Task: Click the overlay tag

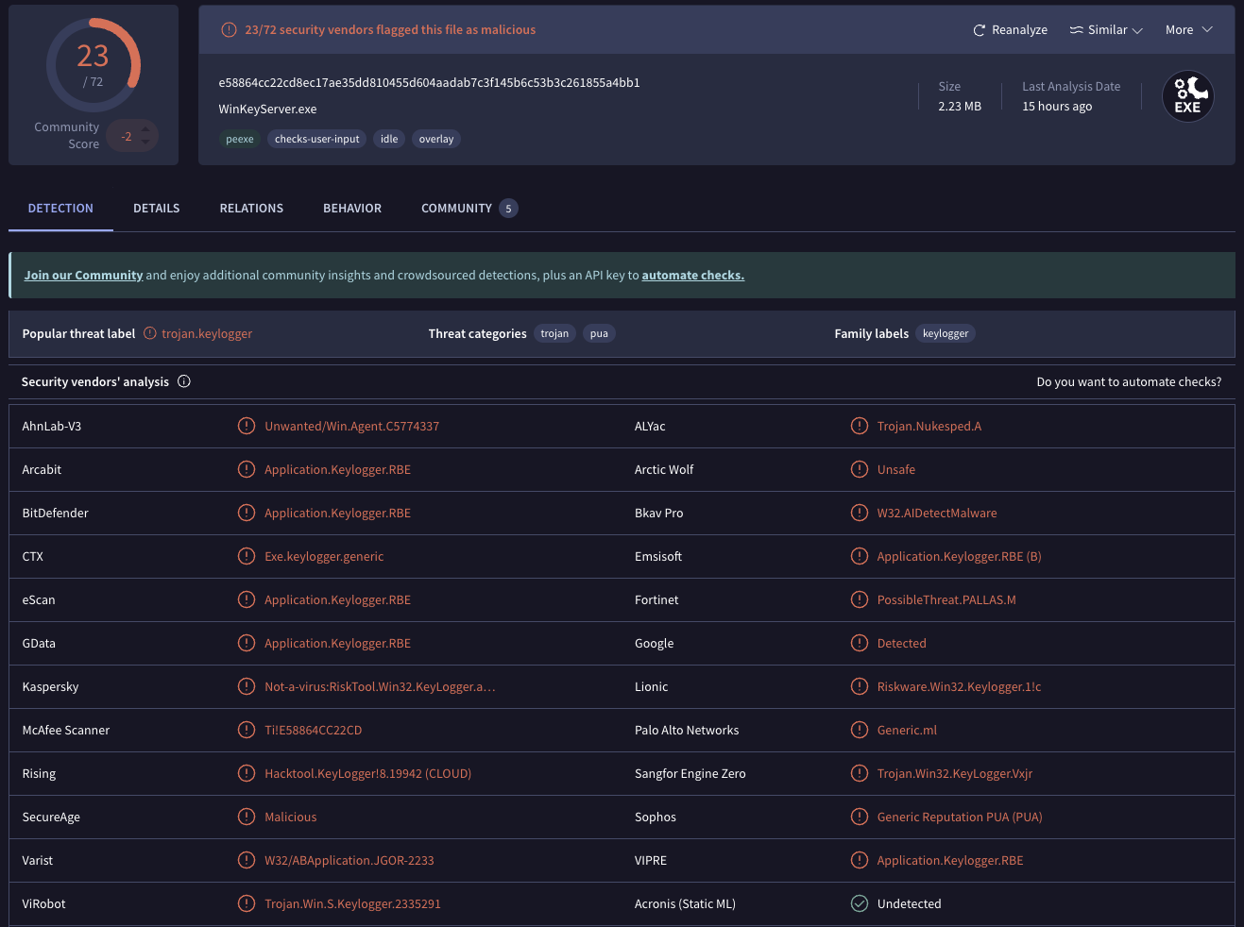Action: (436, 139)
